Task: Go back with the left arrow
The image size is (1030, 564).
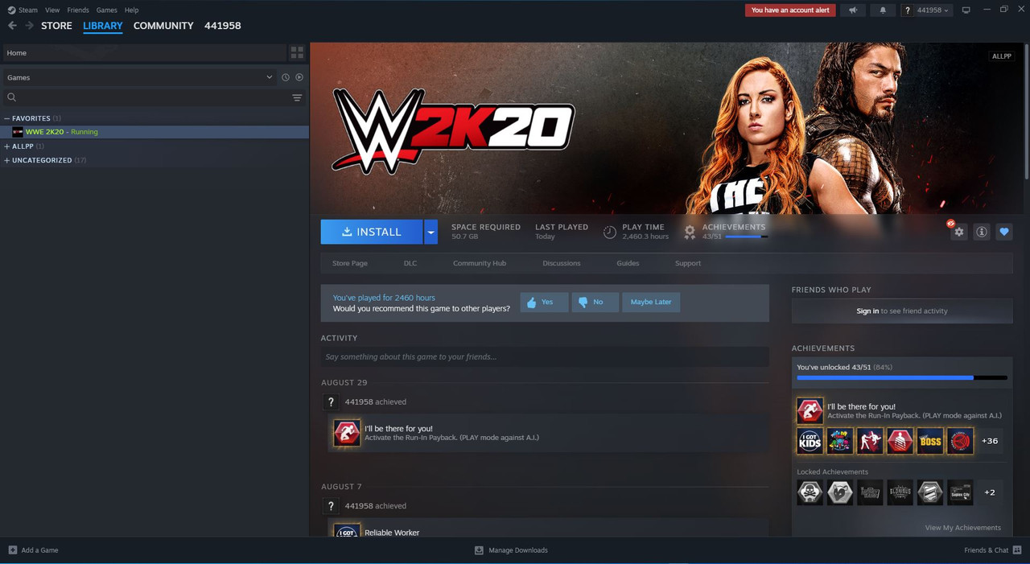Action: coord(12,26)
